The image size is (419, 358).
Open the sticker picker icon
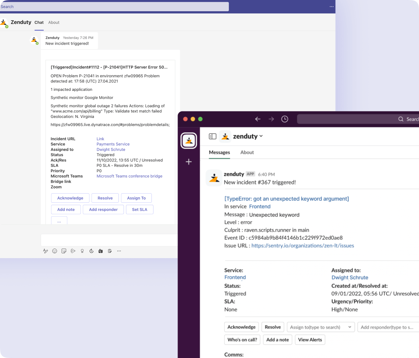coord(64,251)
